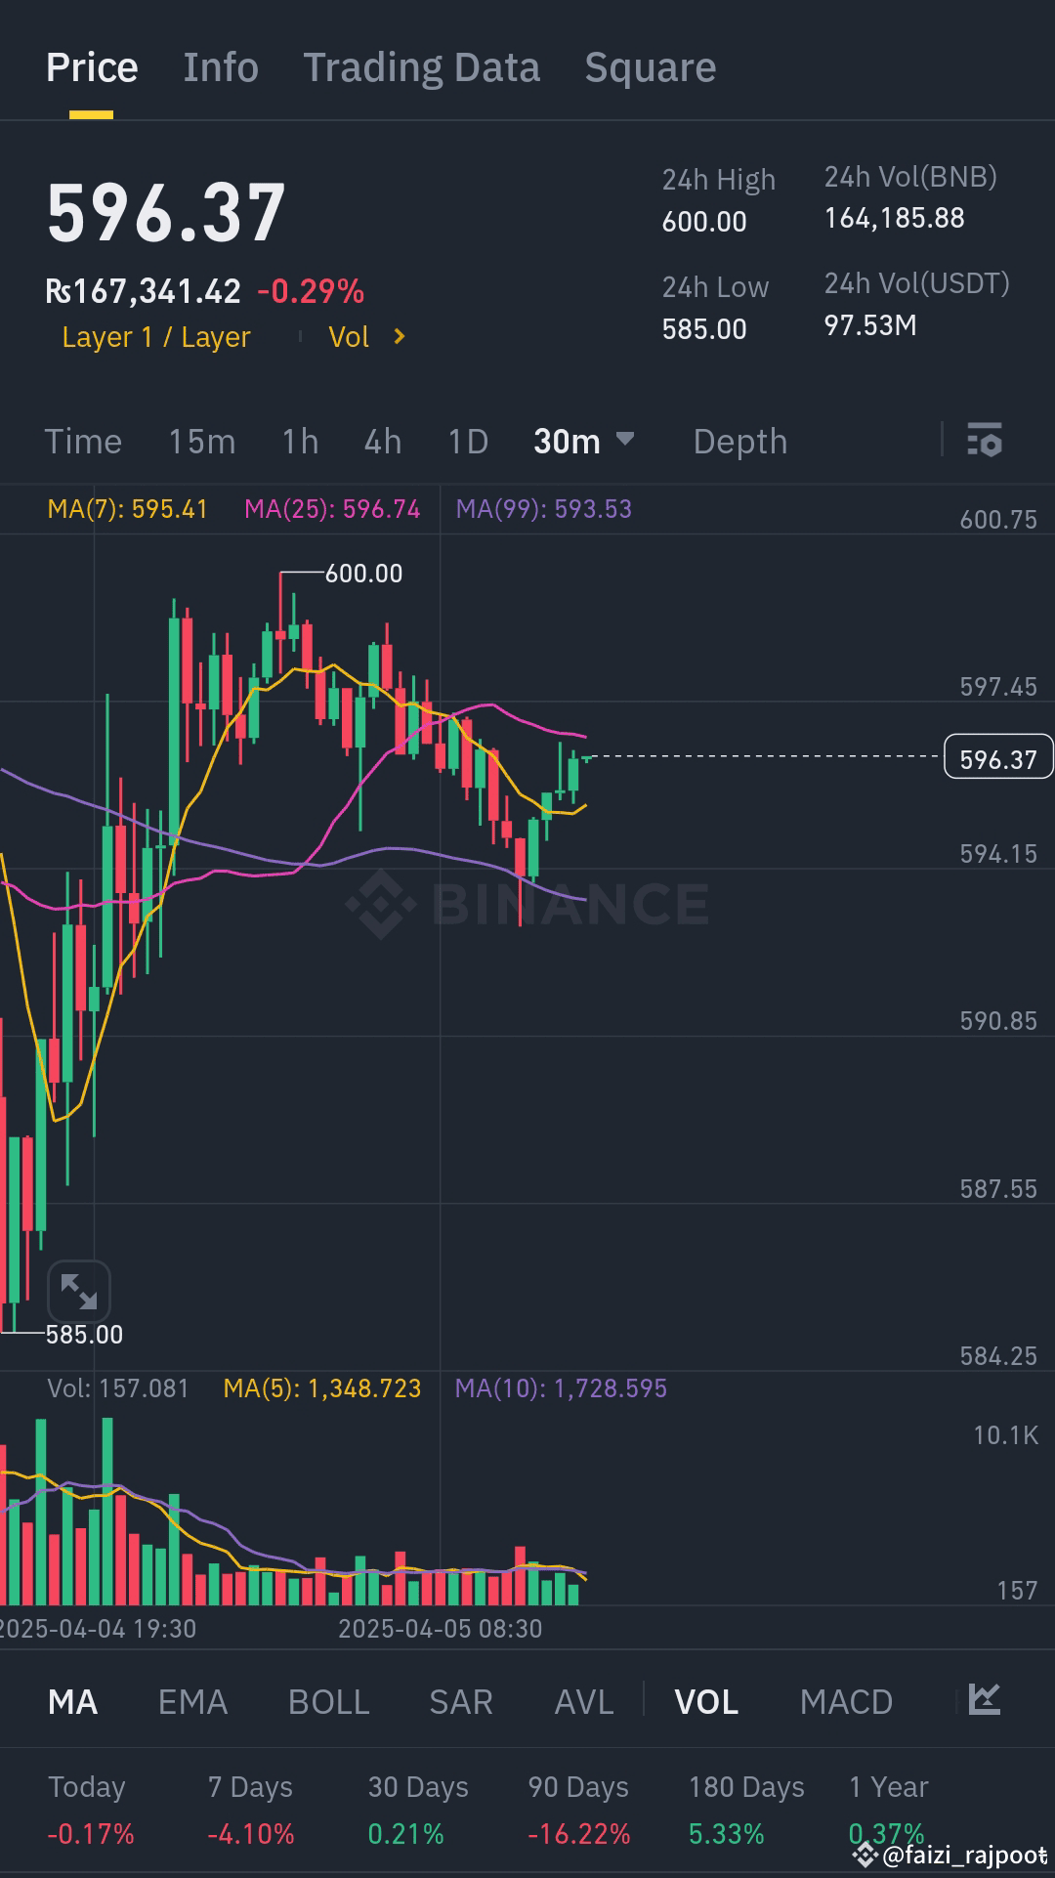Open the 30m interval dropdown
The width and height of the screenshot is (1055, 1878).
(583, 441)
